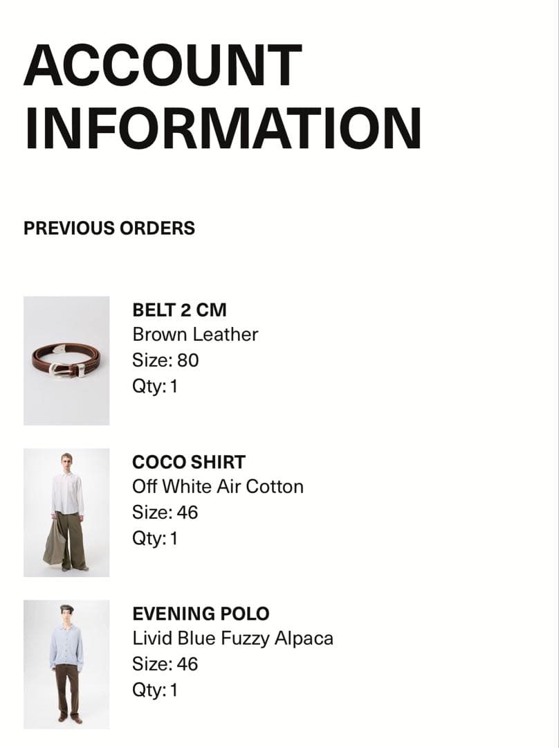The width and height of the screenshot is (559, 748).
Task: Click the word INFORMATION in the heading
Action: 223,127
